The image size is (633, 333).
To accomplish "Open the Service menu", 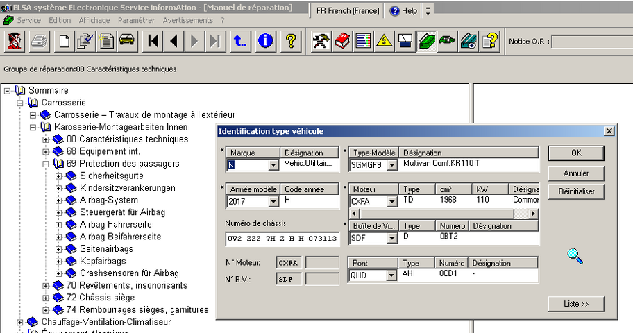I will (x=28, y=20).
